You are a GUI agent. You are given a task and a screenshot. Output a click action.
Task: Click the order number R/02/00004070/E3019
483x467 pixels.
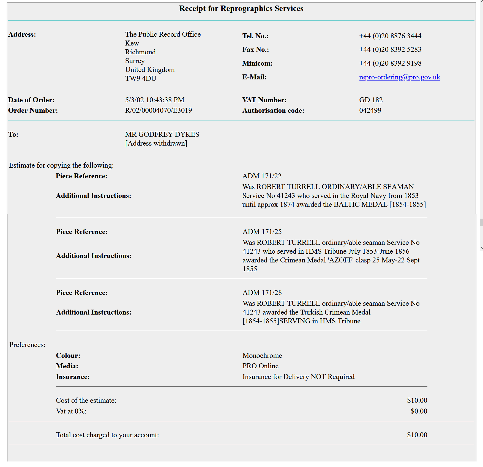pos(159,111)
